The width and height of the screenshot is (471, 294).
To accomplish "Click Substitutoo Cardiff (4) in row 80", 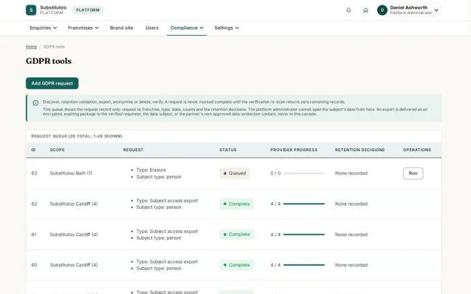I will click(x=73, y=265).
